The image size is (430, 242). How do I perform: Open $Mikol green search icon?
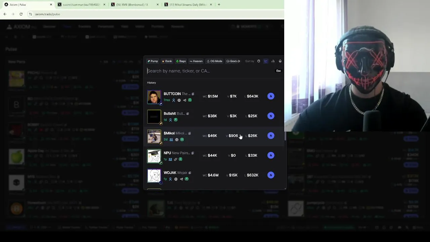182,139
